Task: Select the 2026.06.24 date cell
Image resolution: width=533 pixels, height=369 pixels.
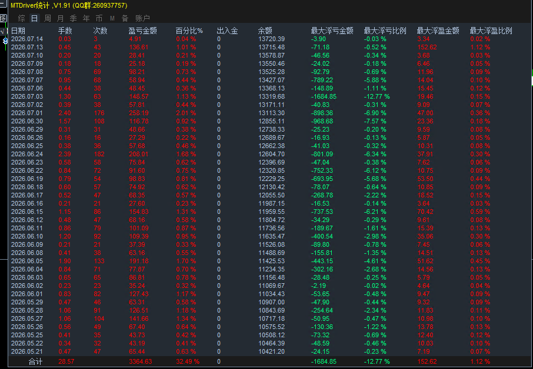Action: click(27, 154)
